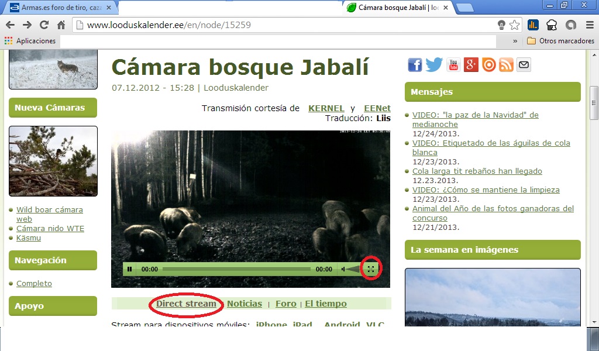Screen dimensions: 599x351
Task: Open the RSS feed icon
Action: [507, 65]
